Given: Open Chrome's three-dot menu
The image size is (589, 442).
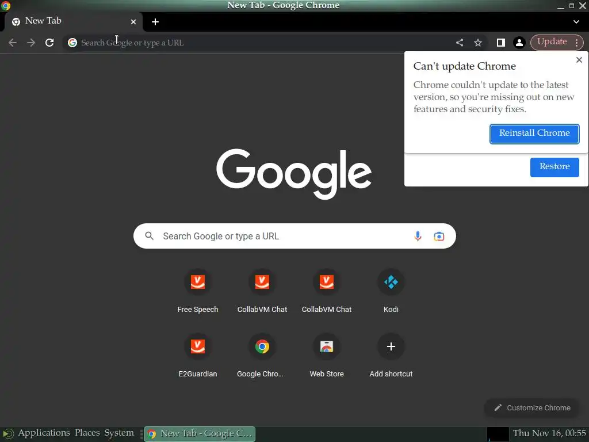Looking at the screenshot, I should pyautogui.click(x=576, y=43).
